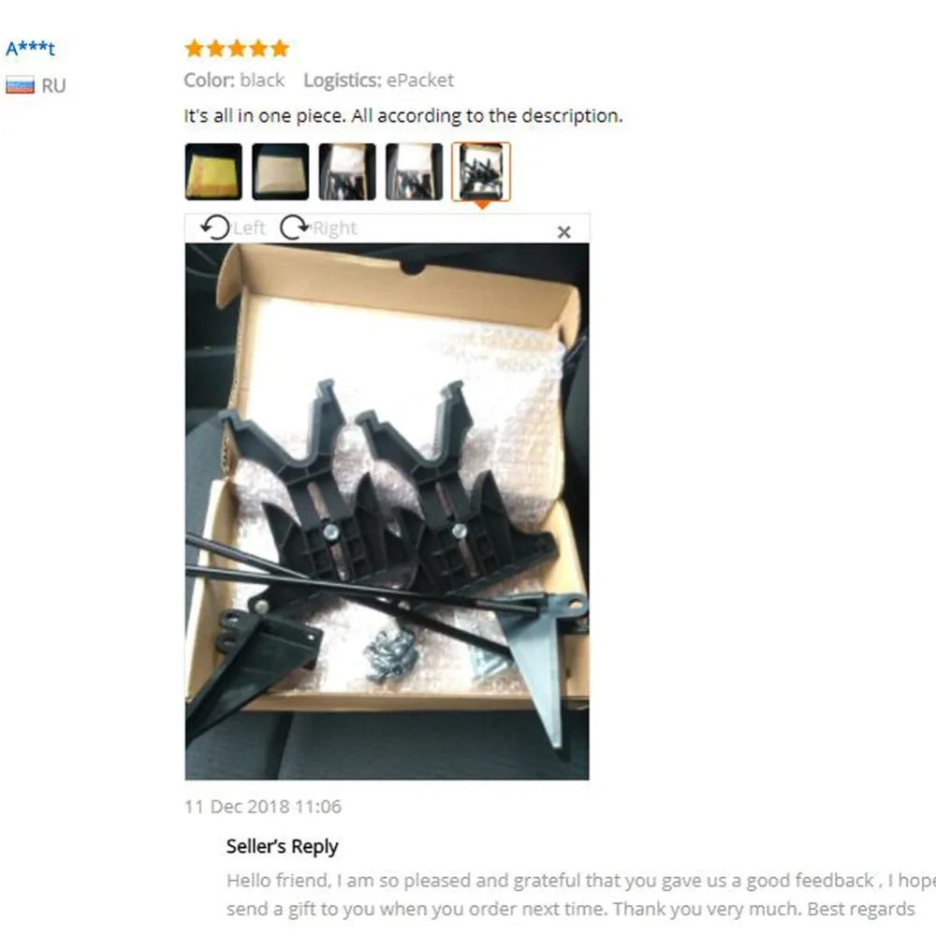Viewport: 936px width, 936px height.
Task: Click the Russian flag icon
Action: pyautogui.click(x=21, y=85)
